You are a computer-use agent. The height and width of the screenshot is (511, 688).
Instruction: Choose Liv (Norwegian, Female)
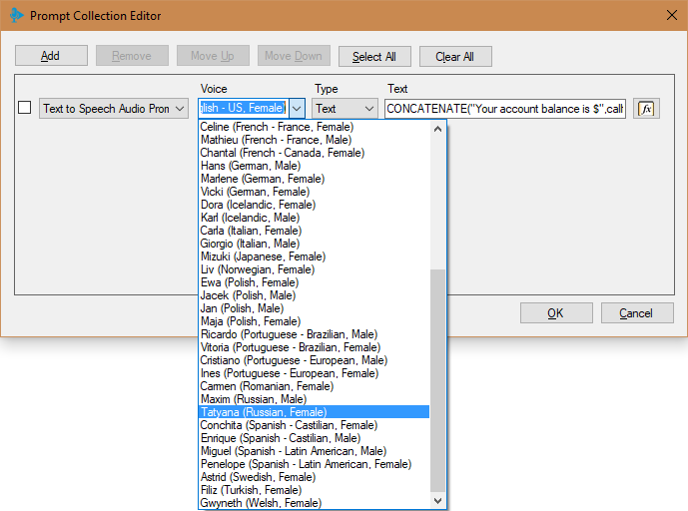pos(315,269)
